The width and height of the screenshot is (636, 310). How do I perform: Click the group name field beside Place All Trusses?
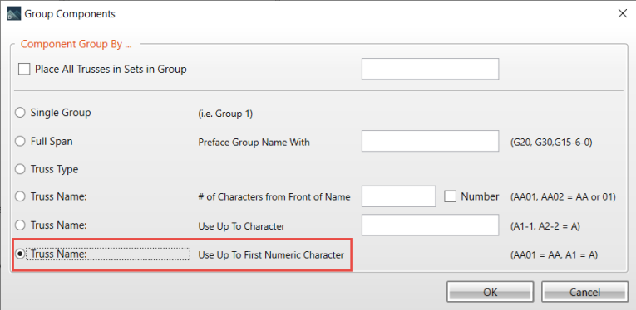[x=430, y=69]
